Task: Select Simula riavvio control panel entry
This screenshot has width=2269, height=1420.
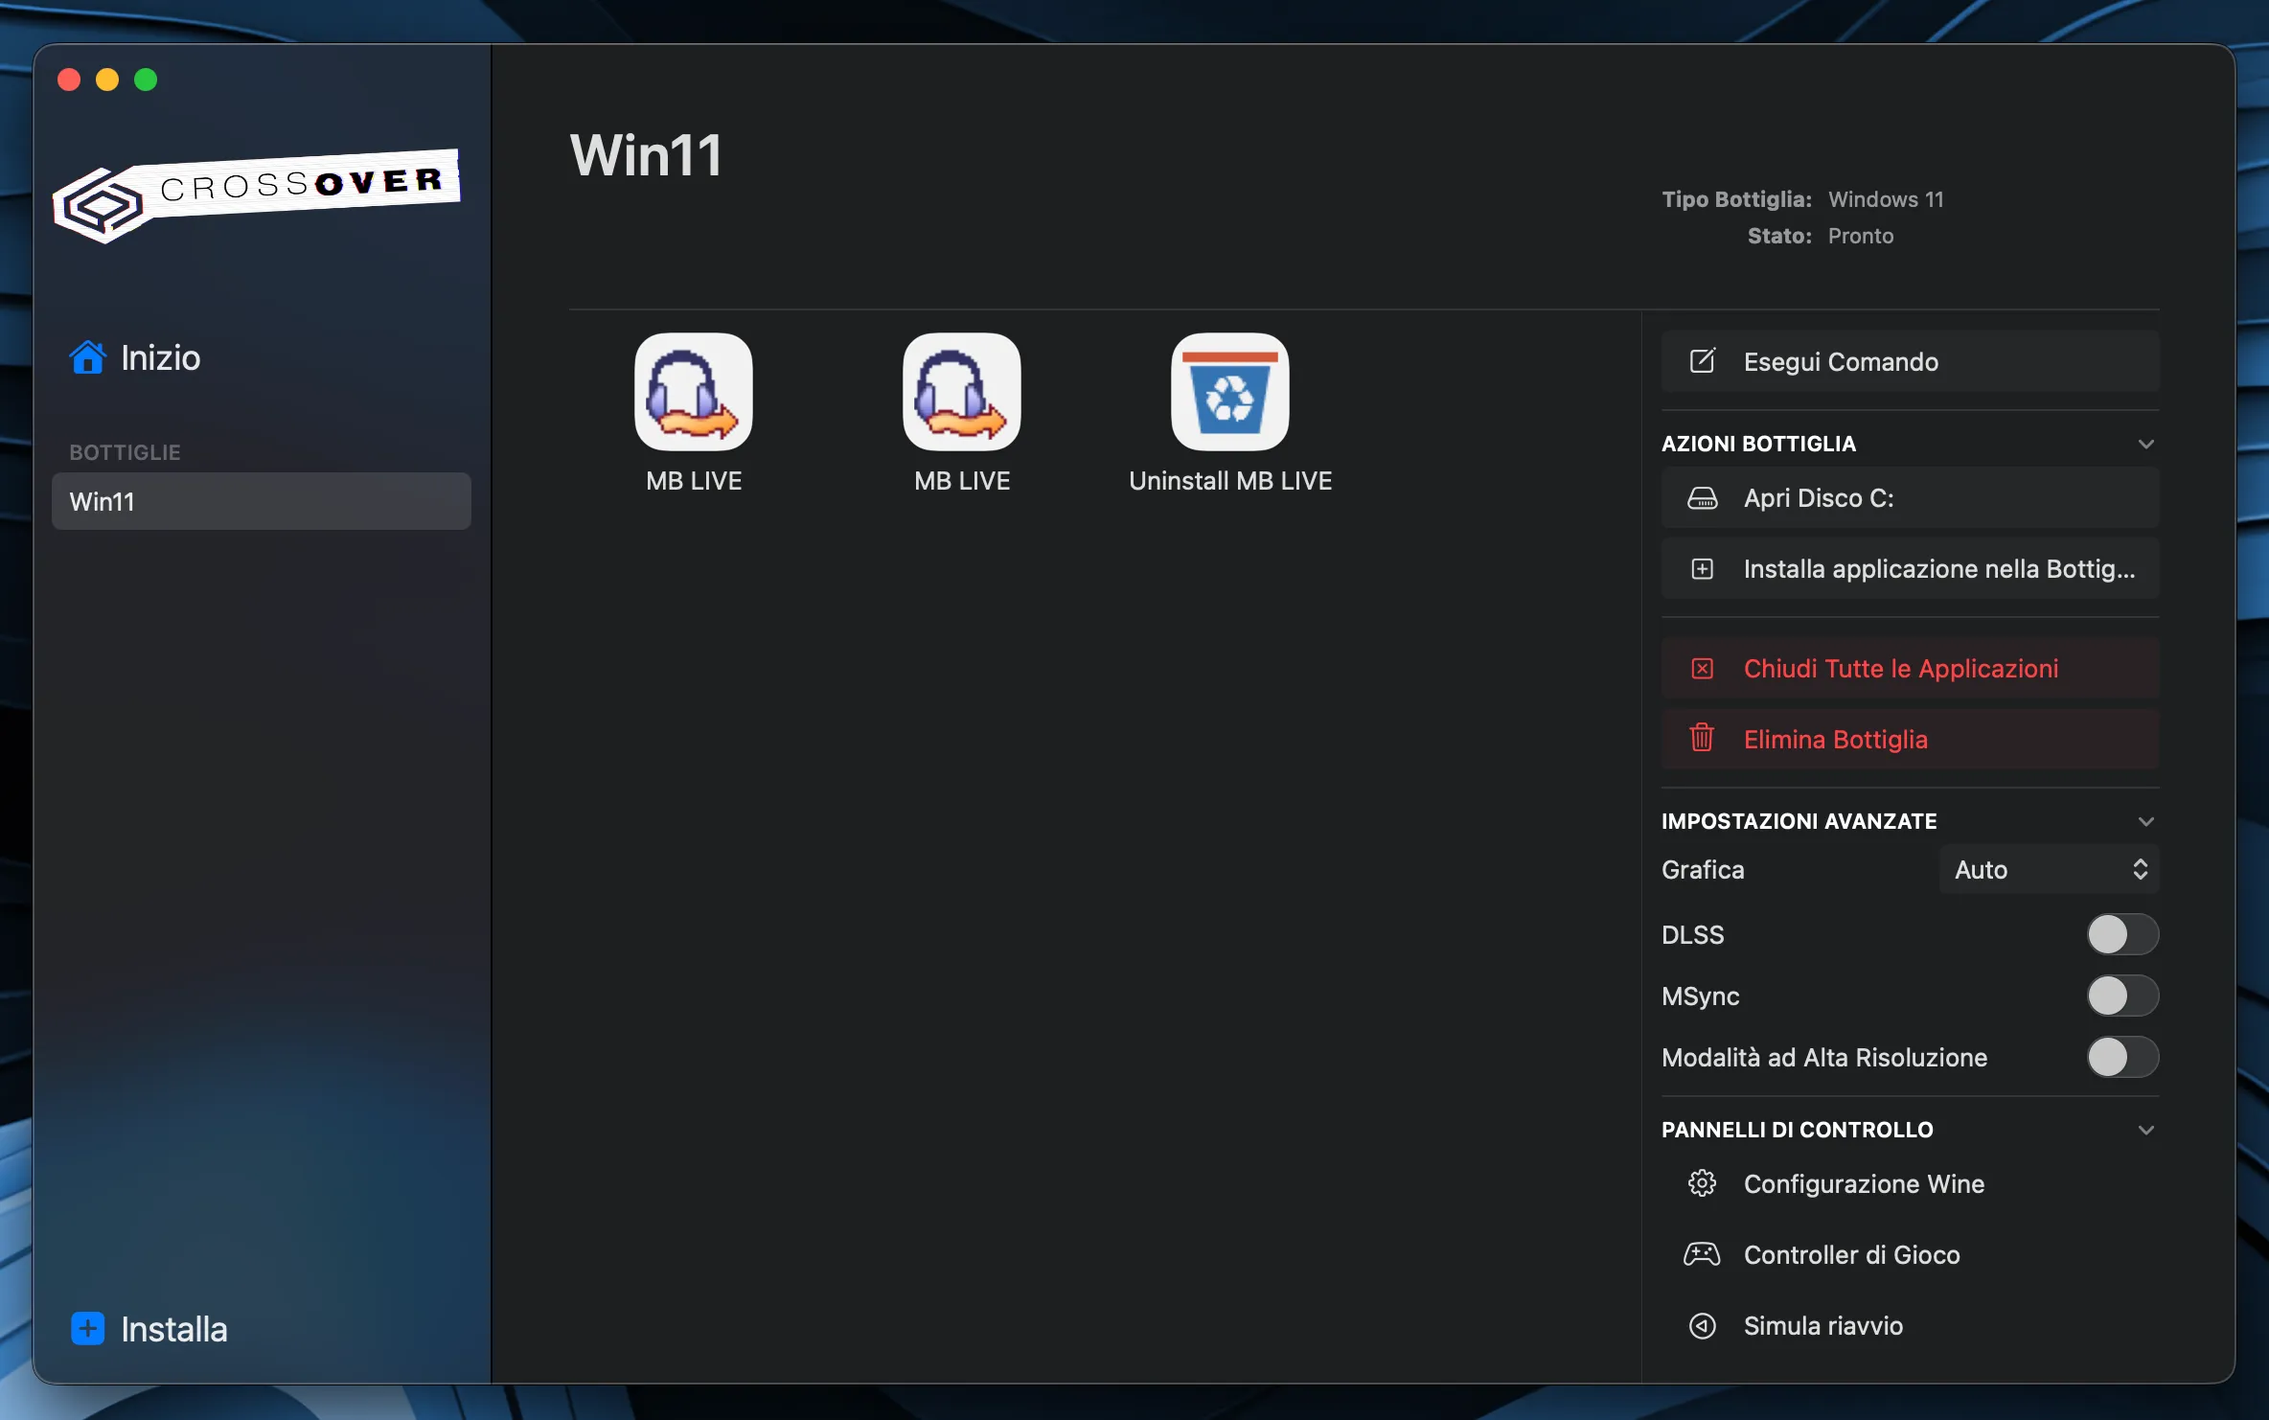Action: (x=1911, y=1325)
